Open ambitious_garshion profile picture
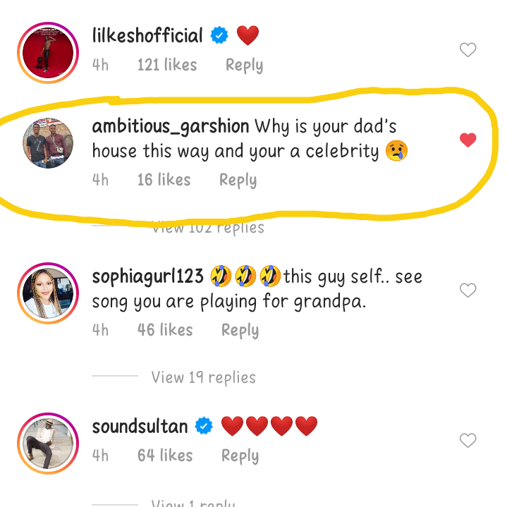 48,143
